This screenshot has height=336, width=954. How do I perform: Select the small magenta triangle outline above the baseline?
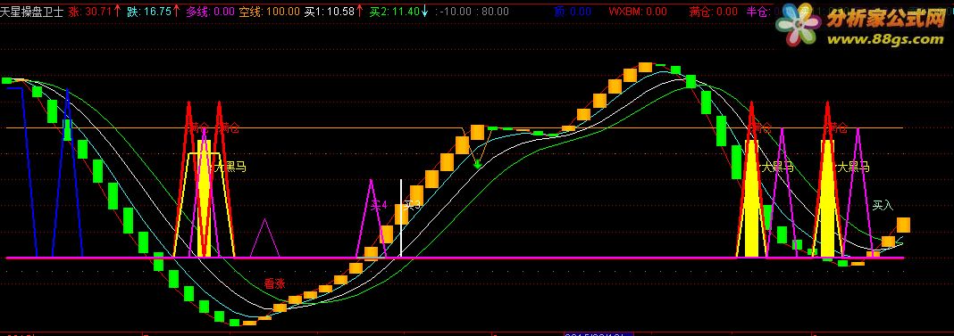[264, 238]
